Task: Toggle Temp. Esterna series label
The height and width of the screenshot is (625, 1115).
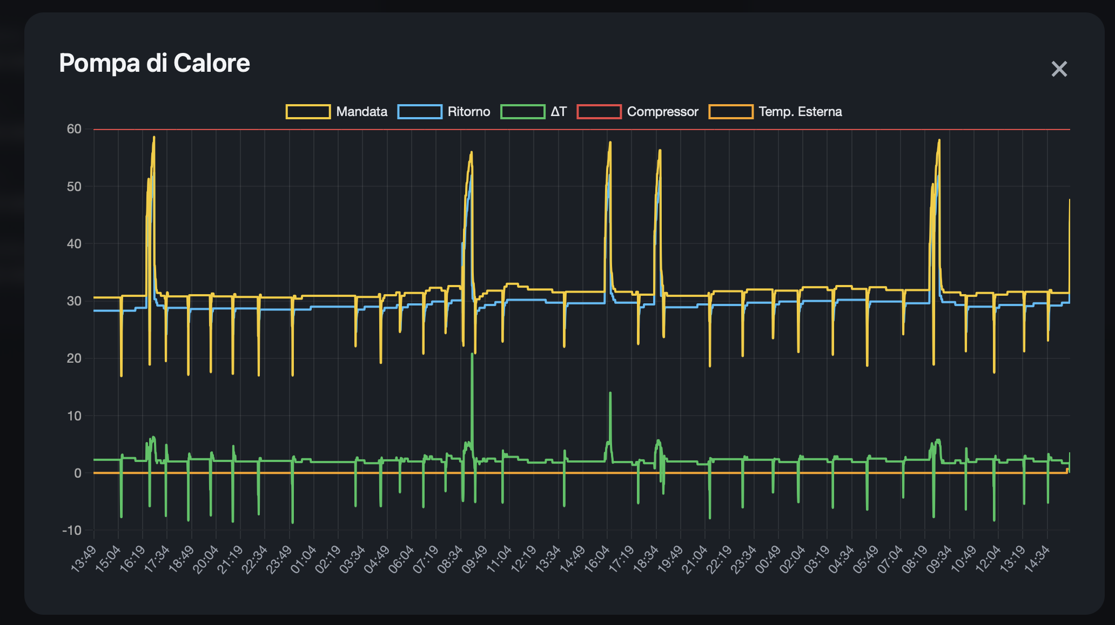Action: pyautogui.click(x=800, y=112)
